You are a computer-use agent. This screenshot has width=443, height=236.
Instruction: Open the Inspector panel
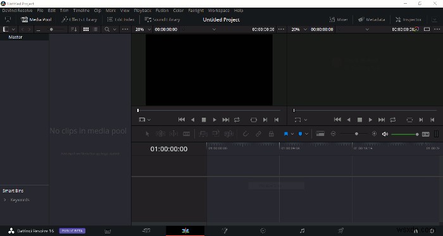click(x=408, y=20)
